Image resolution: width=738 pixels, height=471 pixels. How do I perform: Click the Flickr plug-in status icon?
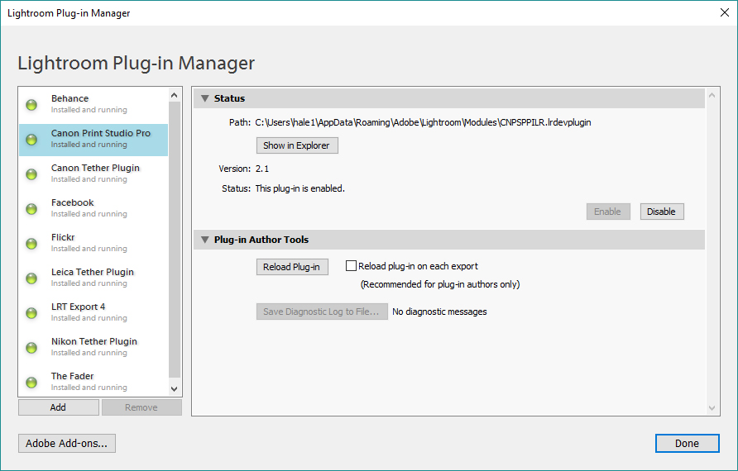(x=31, y=244)
